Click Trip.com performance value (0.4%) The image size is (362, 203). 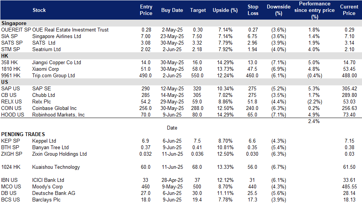[x=314, y=75]
